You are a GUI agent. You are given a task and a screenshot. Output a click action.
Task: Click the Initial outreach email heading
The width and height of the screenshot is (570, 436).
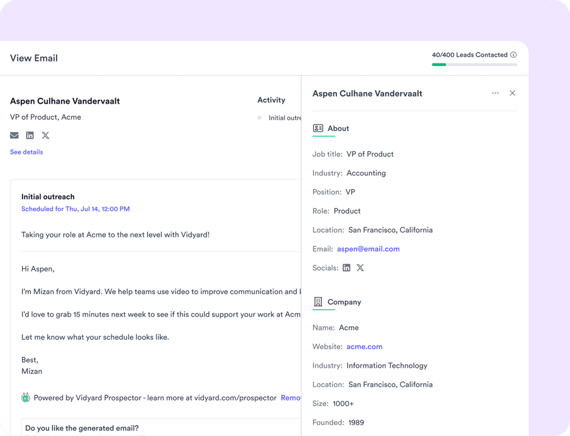[x=48, y=197]
